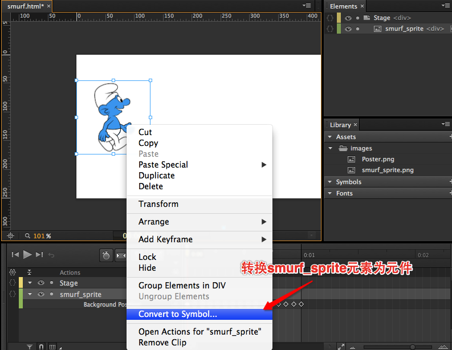Click the smurf_sprite.png image icon in the Library

[351, 170]
